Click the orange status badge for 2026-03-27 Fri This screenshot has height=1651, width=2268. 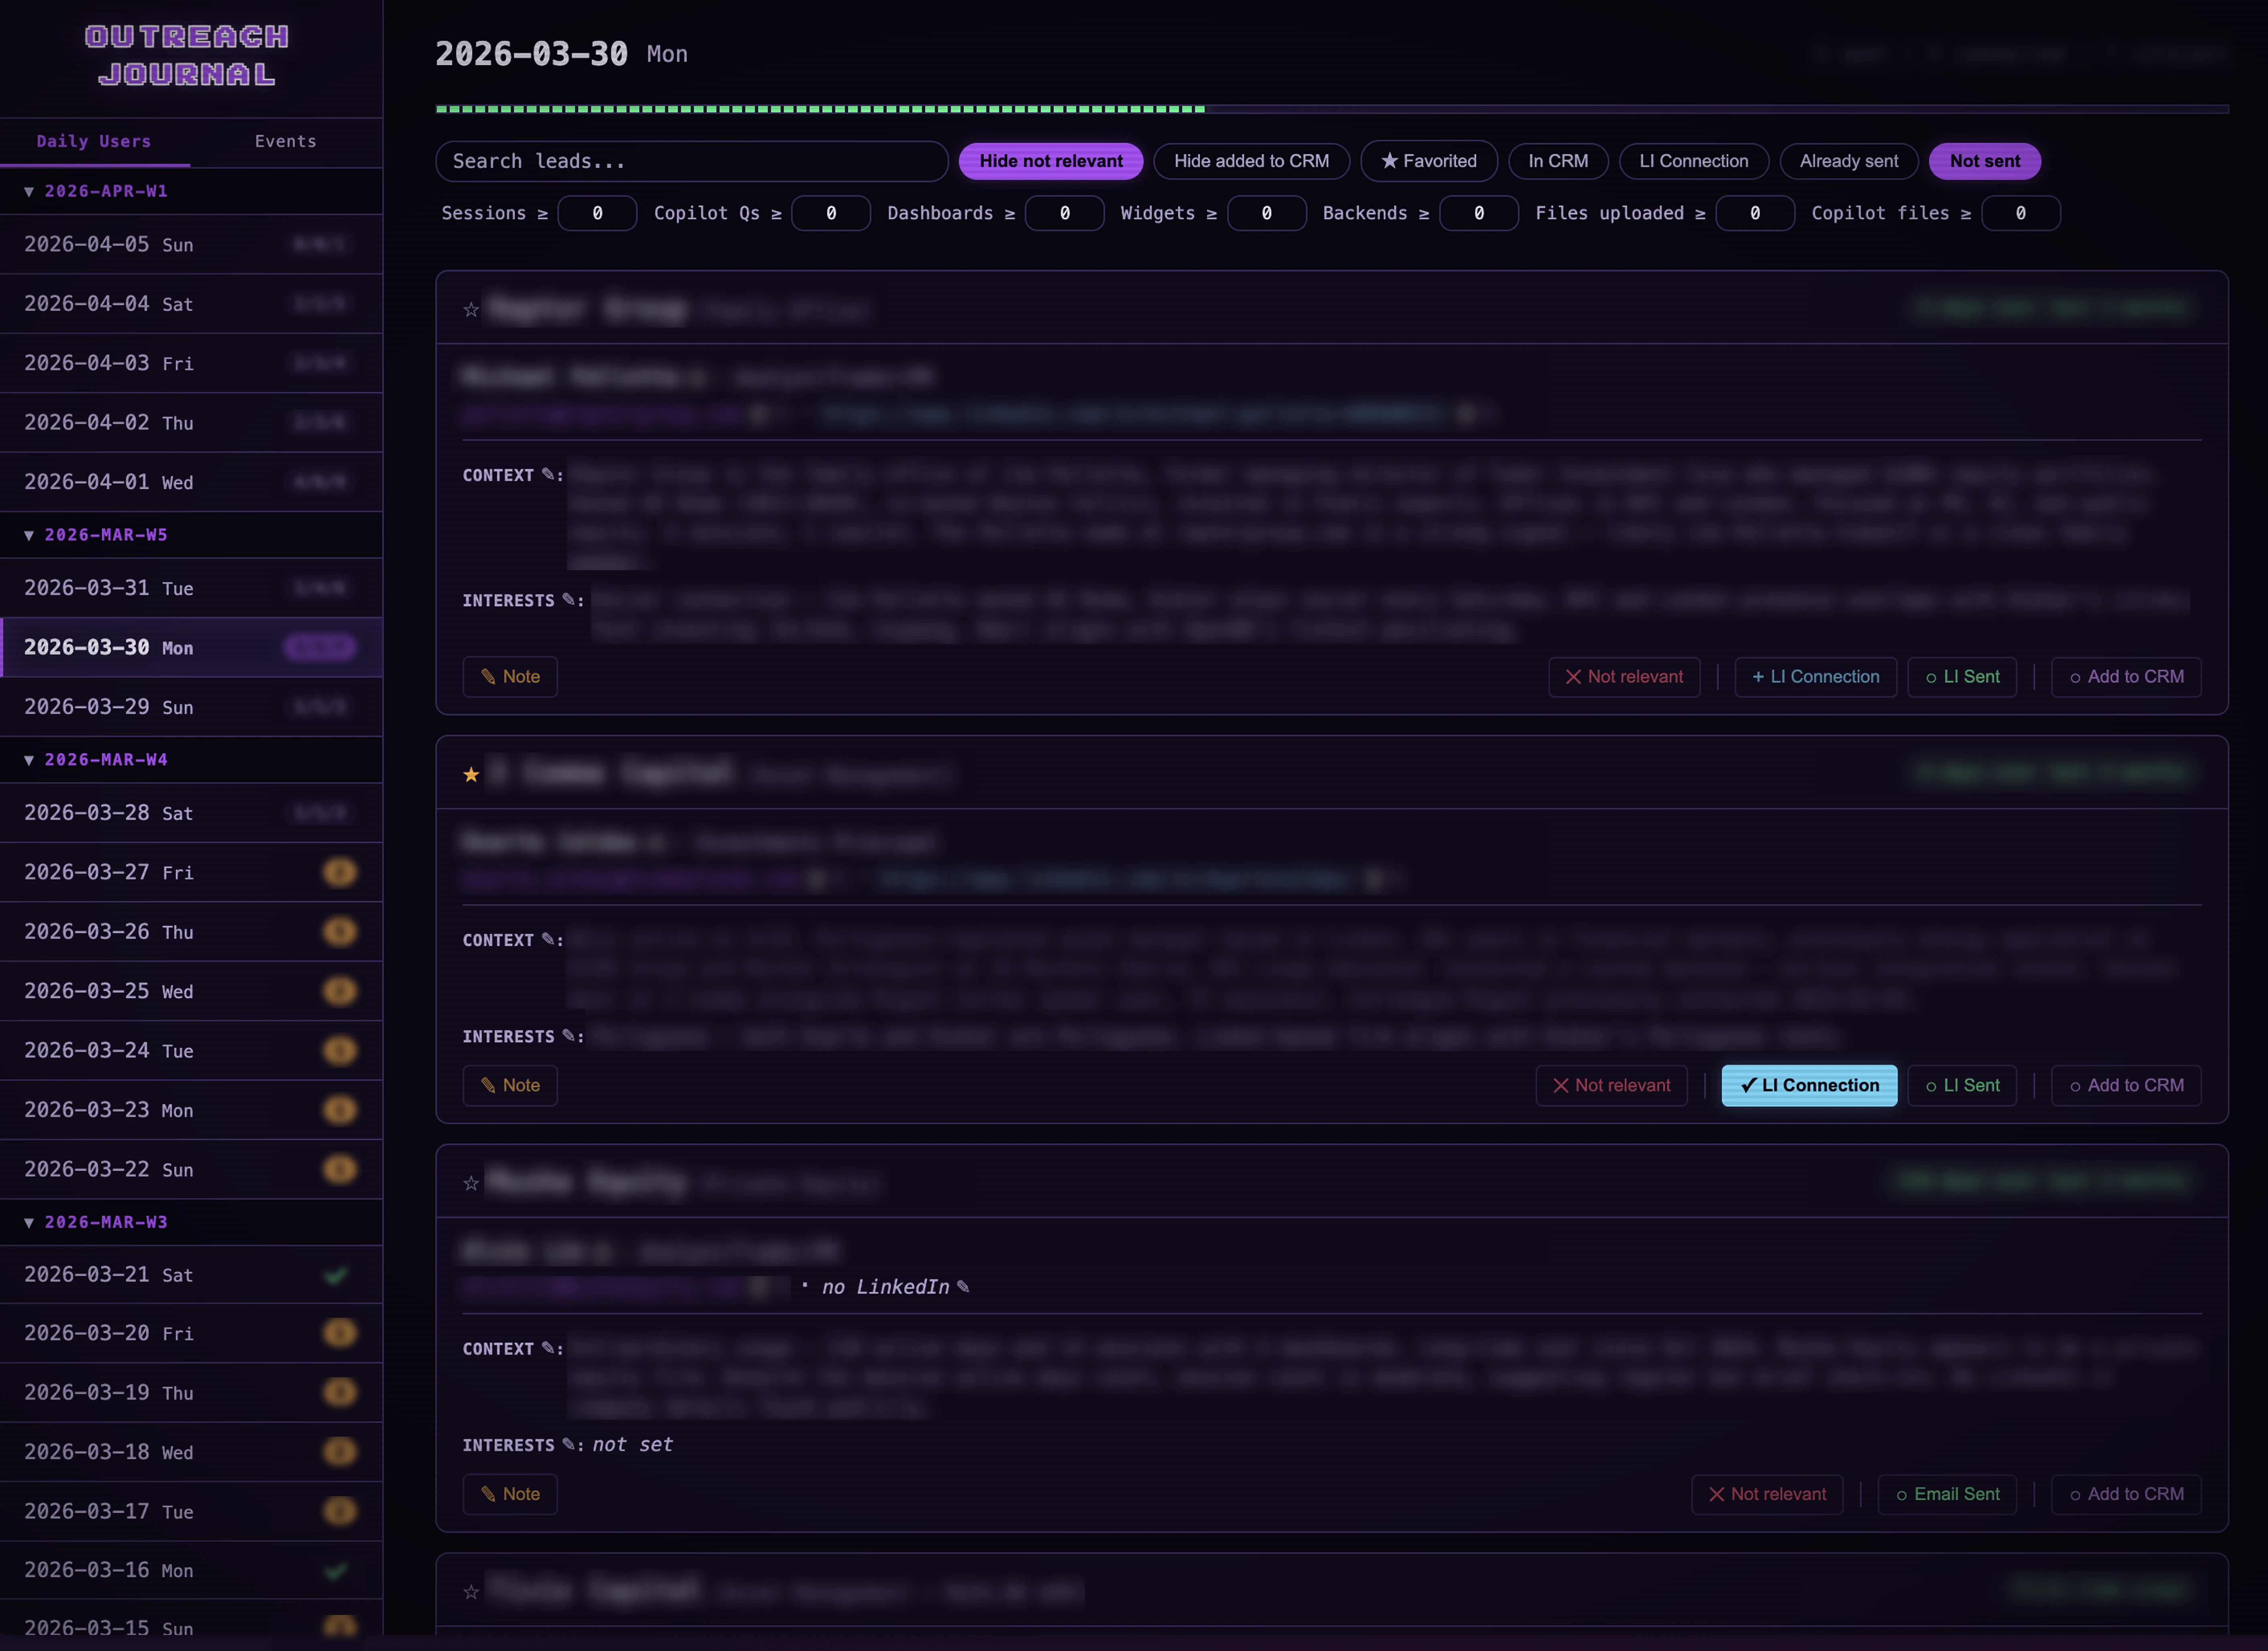[340, 872]
